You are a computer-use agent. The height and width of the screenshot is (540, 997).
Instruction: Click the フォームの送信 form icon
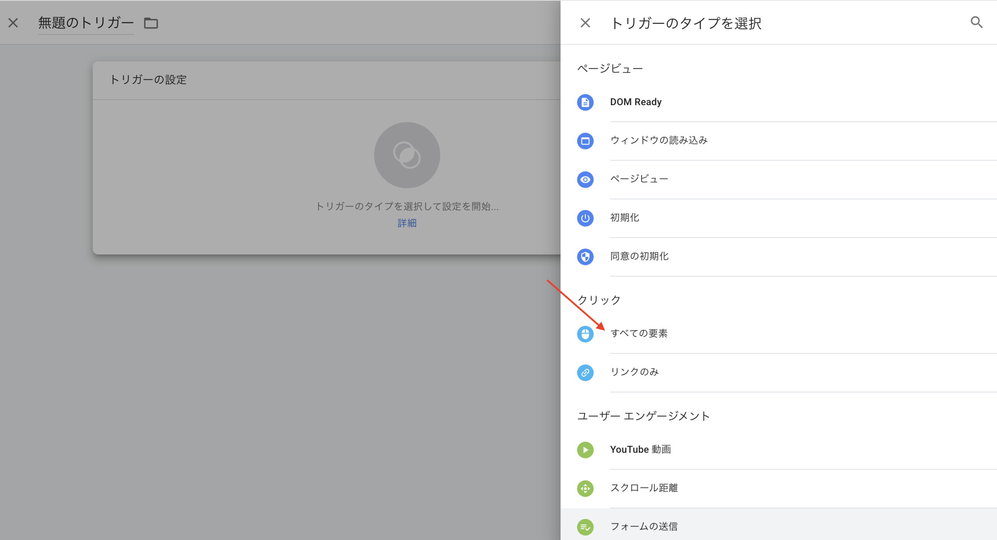tap(585, 527)
